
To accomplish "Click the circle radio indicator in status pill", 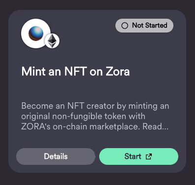I will pyautogui.click(x=125, y=26).
